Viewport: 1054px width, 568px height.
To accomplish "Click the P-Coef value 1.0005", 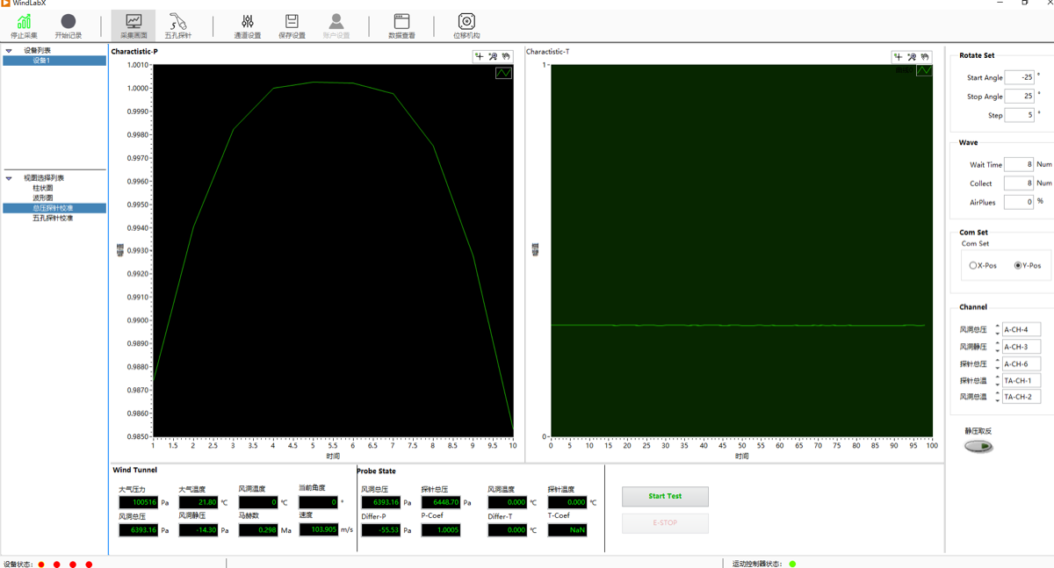I will point(441,530).
